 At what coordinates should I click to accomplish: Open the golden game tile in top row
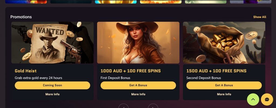(116, 2)
